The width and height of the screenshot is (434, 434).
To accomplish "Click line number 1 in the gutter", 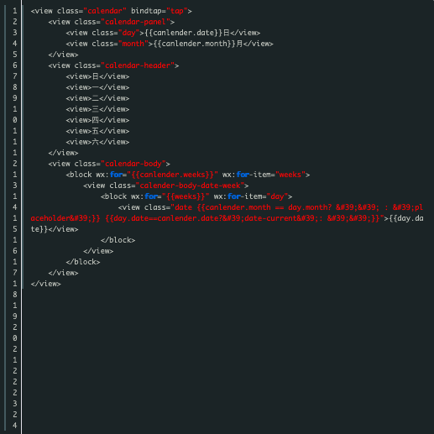I will click(x=15, y=11).
